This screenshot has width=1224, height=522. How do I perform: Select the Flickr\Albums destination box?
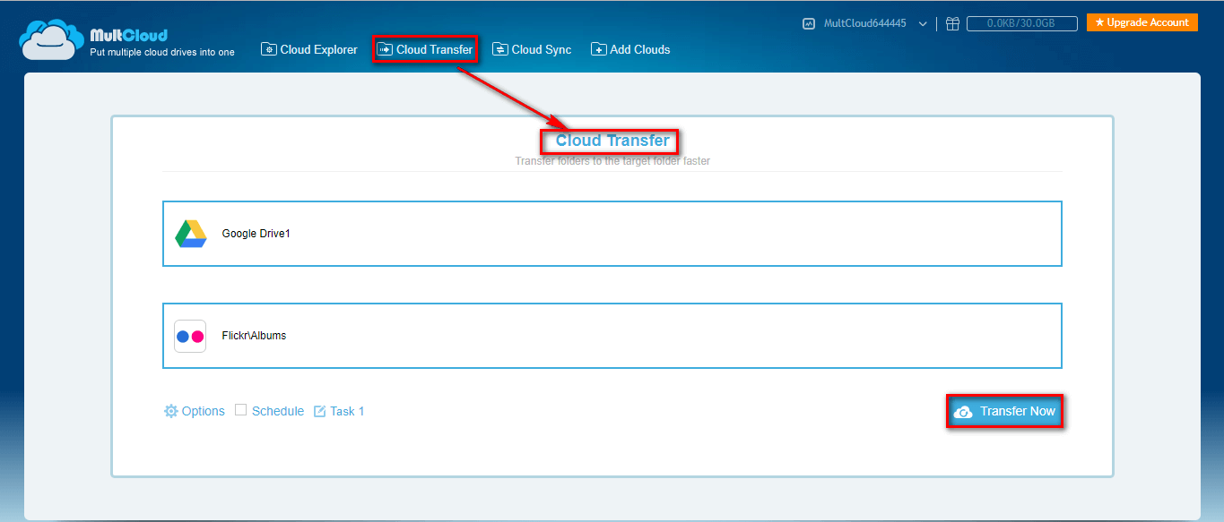[612, 336]
